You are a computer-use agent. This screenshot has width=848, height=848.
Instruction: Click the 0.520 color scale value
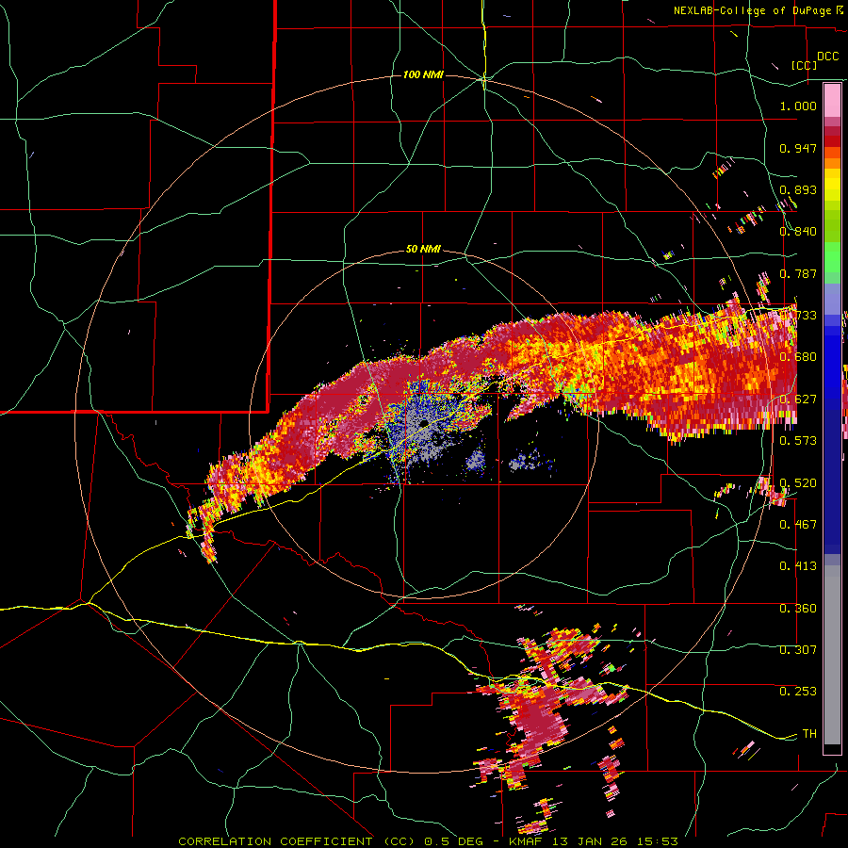point(798,482)
